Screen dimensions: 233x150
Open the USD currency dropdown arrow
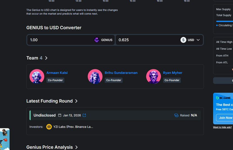point(198,40)
